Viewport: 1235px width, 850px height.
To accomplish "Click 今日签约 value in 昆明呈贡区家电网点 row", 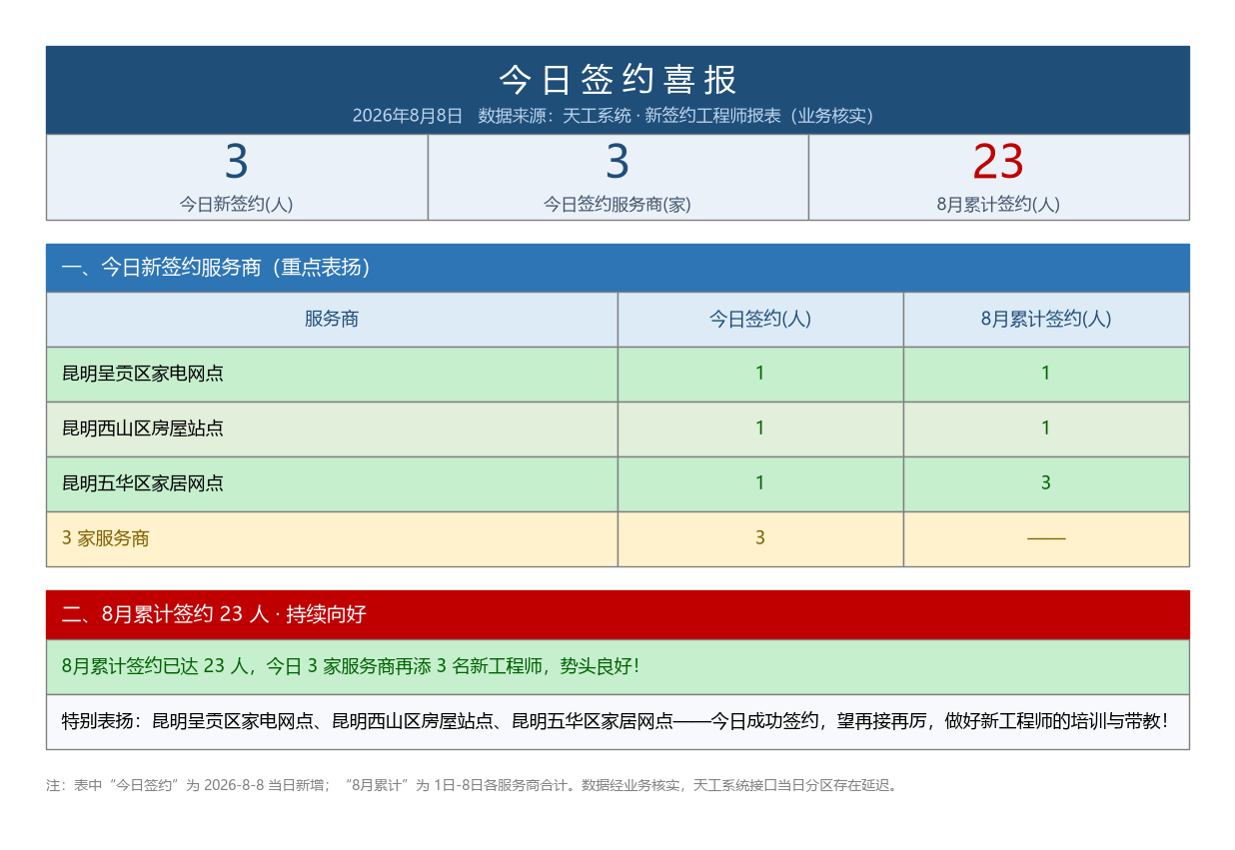I will click(x=760, y=375).
